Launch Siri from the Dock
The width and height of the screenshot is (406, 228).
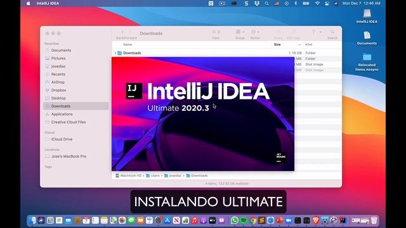click(x=41, y=220)
